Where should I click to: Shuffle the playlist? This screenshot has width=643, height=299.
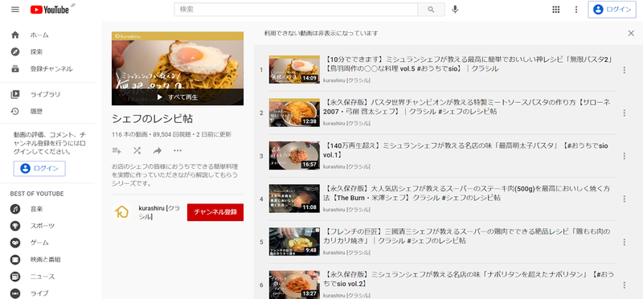(x=137, y=150)
